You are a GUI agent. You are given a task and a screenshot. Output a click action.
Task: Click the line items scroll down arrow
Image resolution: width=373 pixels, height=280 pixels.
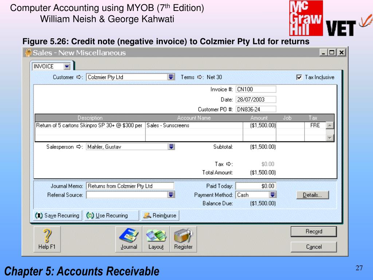pos(330,137)
